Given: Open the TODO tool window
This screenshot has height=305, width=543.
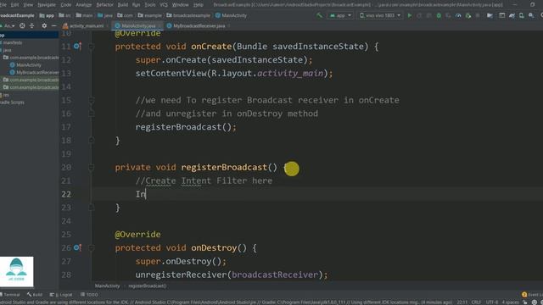Looking at the screenshot, I should [89, 295].
